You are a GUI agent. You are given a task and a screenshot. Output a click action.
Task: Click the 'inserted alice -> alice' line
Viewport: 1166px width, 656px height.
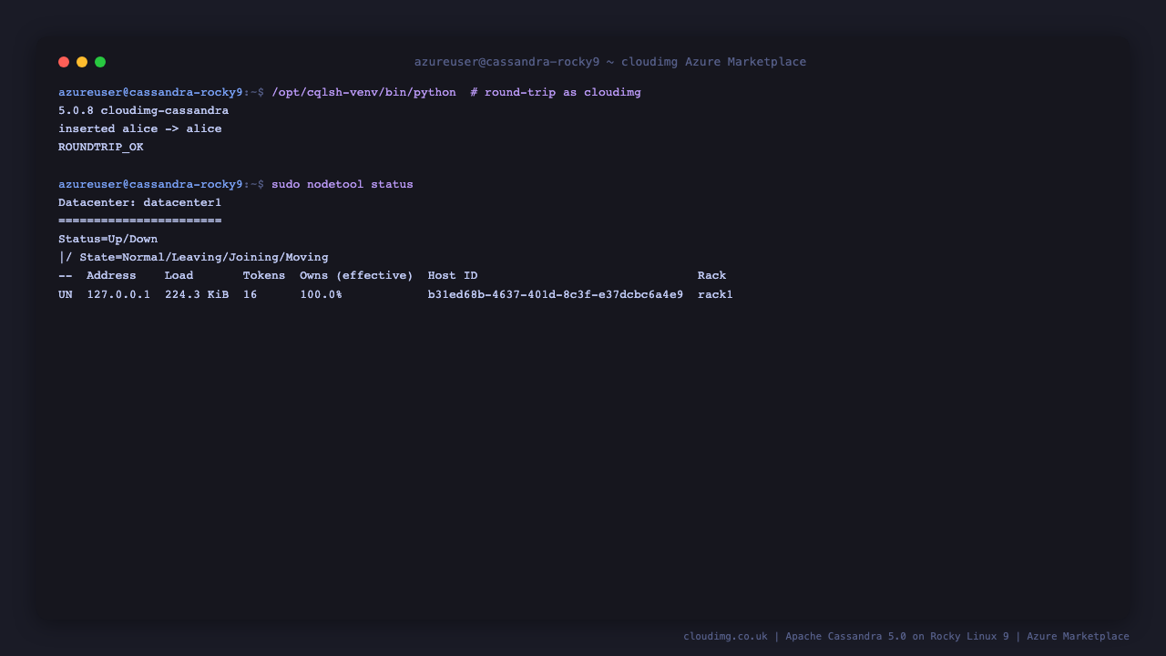tap(140, 129)
